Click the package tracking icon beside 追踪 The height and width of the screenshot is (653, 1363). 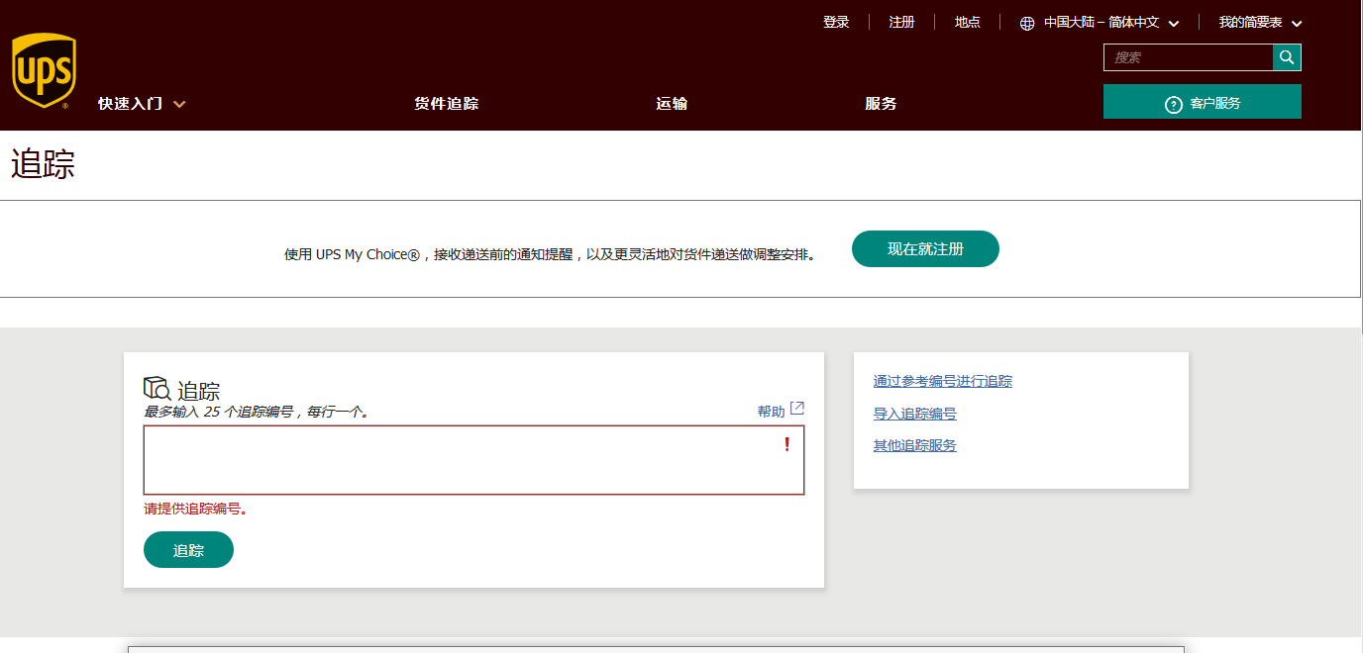(x=156, y=386)
